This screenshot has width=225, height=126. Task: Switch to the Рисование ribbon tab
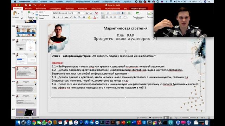tap(41, 8)
